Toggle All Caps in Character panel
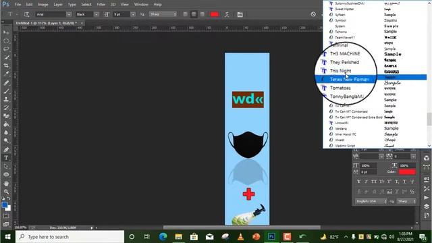Image resolution: width=432 pixels, height=243 pixels. coord(374,182)
